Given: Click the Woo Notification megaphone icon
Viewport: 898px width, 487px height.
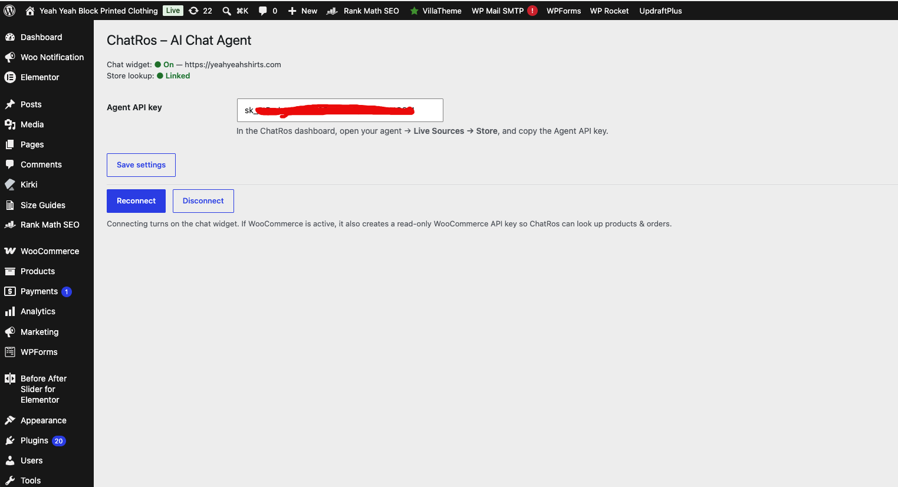Looking at the screenshot, I should (10, 57).
